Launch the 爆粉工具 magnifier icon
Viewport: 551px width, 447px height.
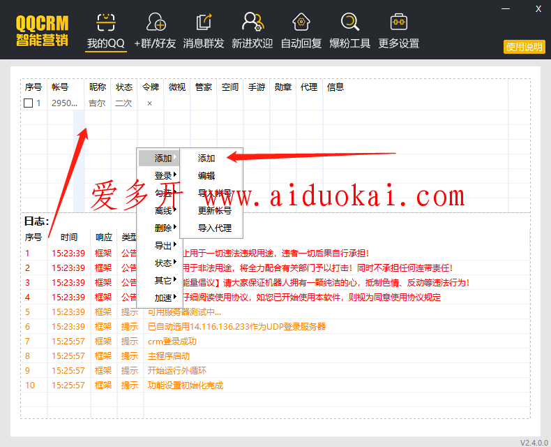point(350,22)
